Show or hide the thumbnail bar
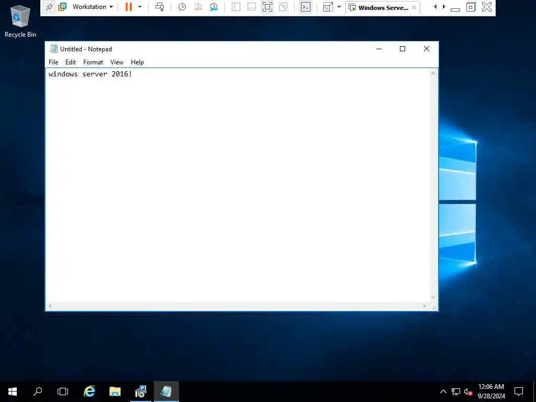Screen dimensions: 536x402 click(x=252, y=7)
